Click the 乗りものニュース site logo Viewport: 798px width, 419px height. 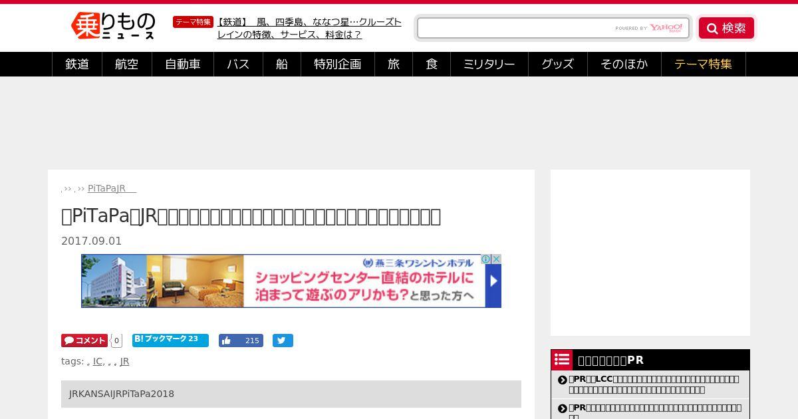tap(113, 27)
